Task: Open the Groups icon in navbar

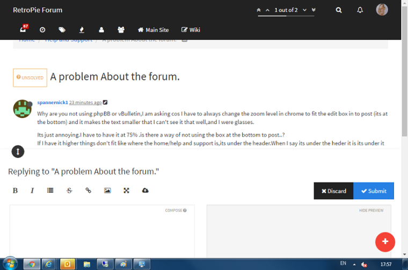Action: (x=121, y=30)
